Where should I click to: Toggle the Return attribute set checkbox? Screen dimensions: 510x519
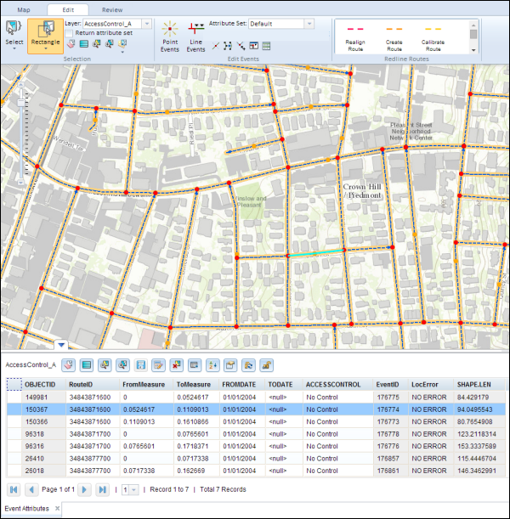pos(69,32)
